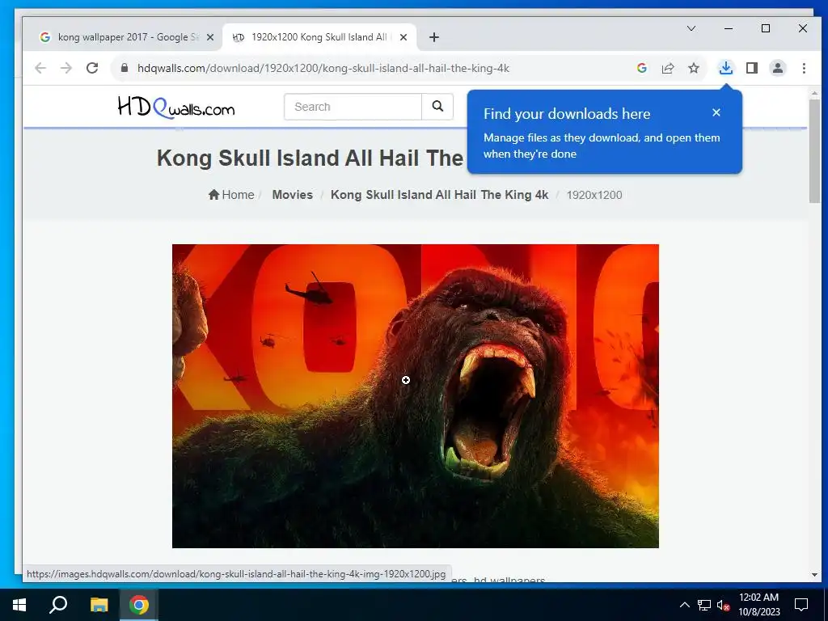The image size is (828, 621).
Task: Open the Windows Start menu
Action: point(19,605)
